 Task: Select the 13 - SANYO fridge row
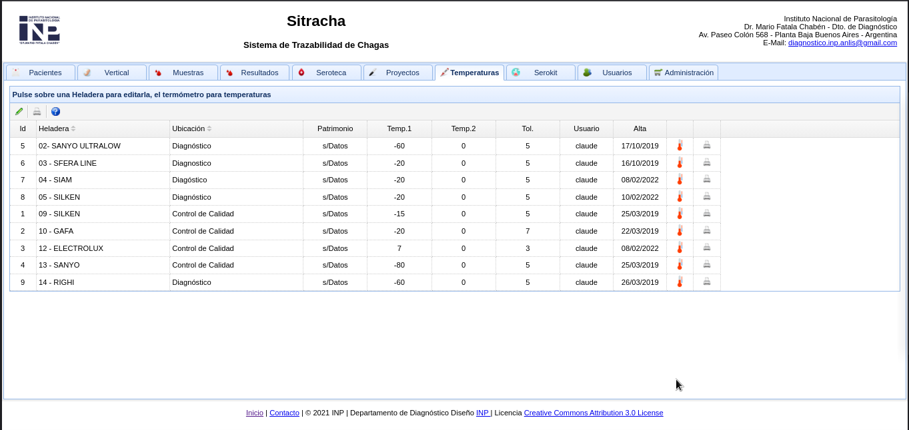coord(59,265)
